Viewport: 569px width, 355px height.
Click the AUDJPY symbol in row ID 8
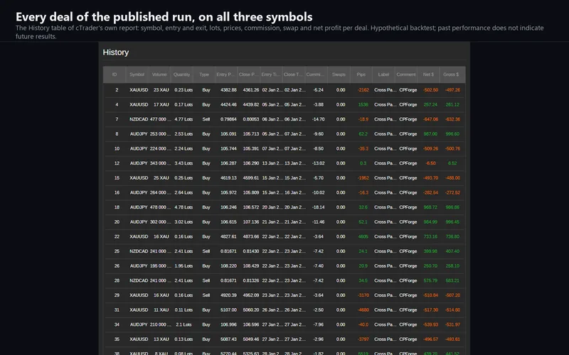click(x=139, y=134)
